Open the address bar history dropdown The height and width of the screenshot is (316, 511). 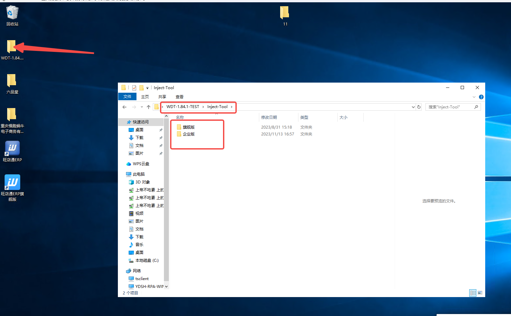pyautogui.click(x=413, y=107)
